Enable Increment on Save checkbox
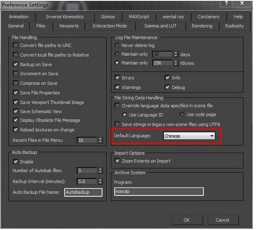The width and height of the screenshot is (256, 230). pos(15,74)
